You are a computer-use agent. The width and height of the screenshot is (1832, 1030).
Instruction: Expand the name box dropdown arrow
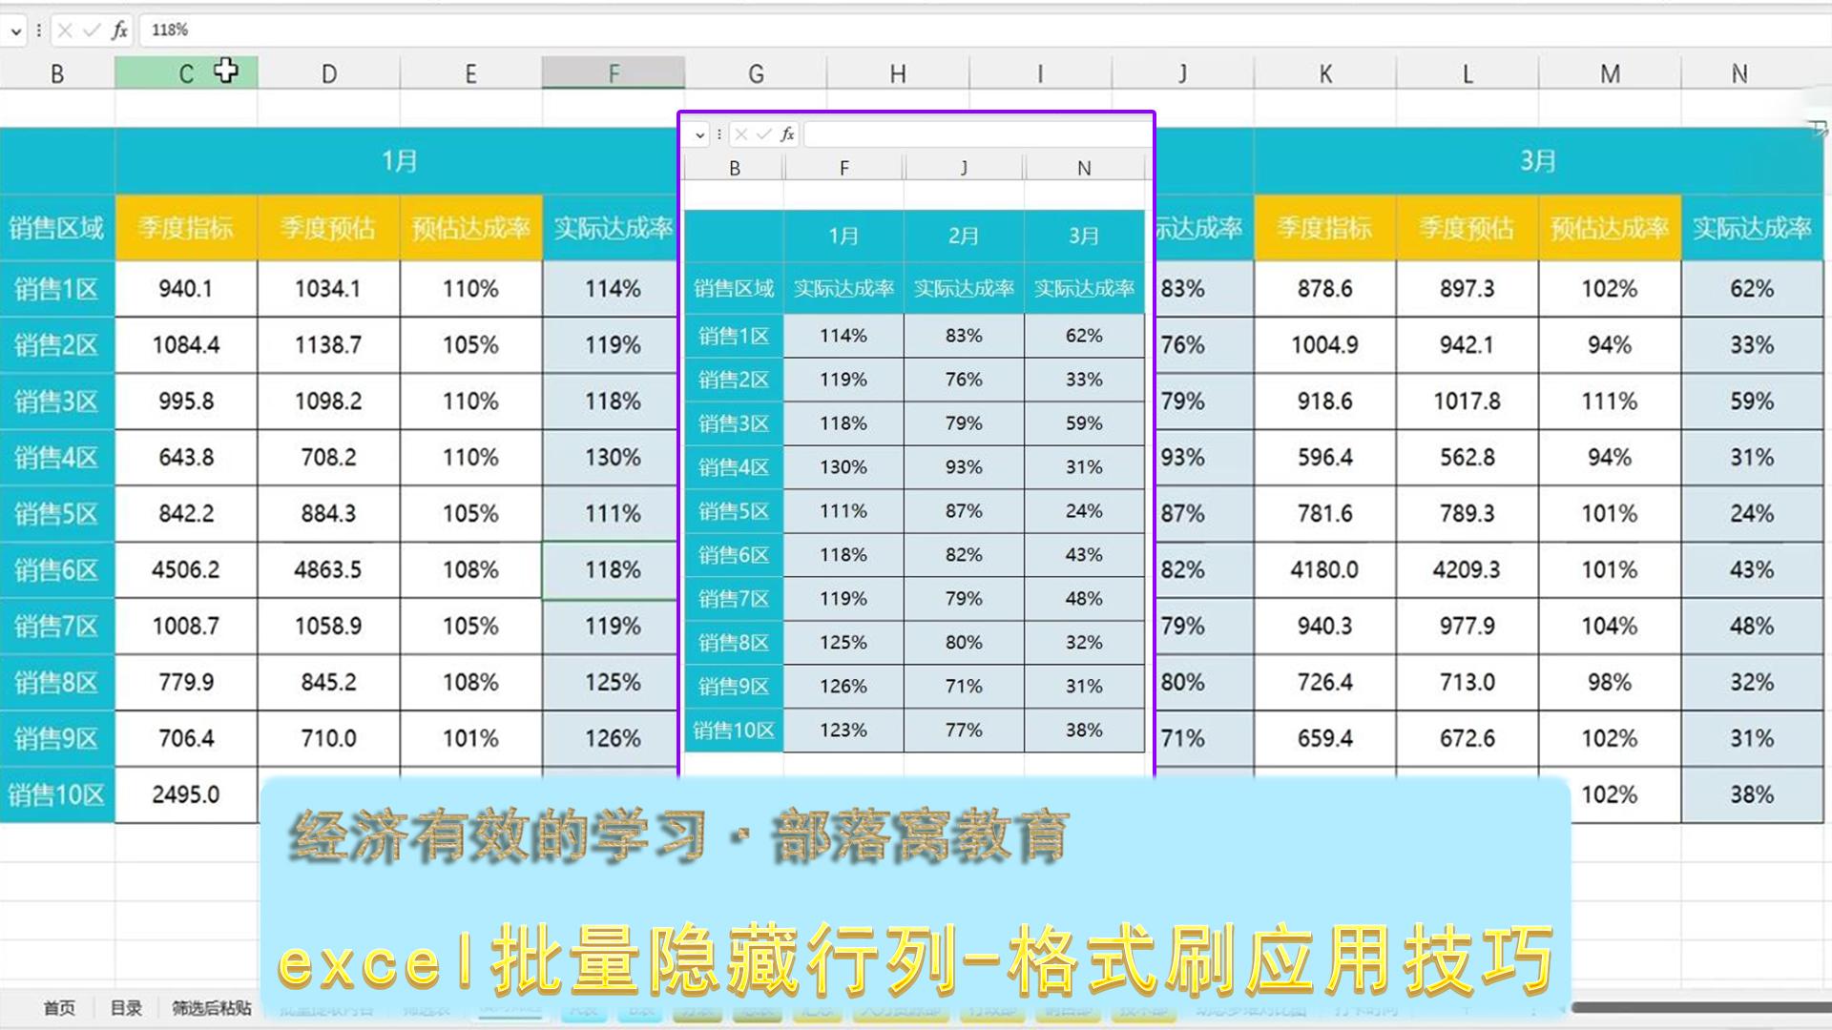pyautogui.click(x=15, y=31)
